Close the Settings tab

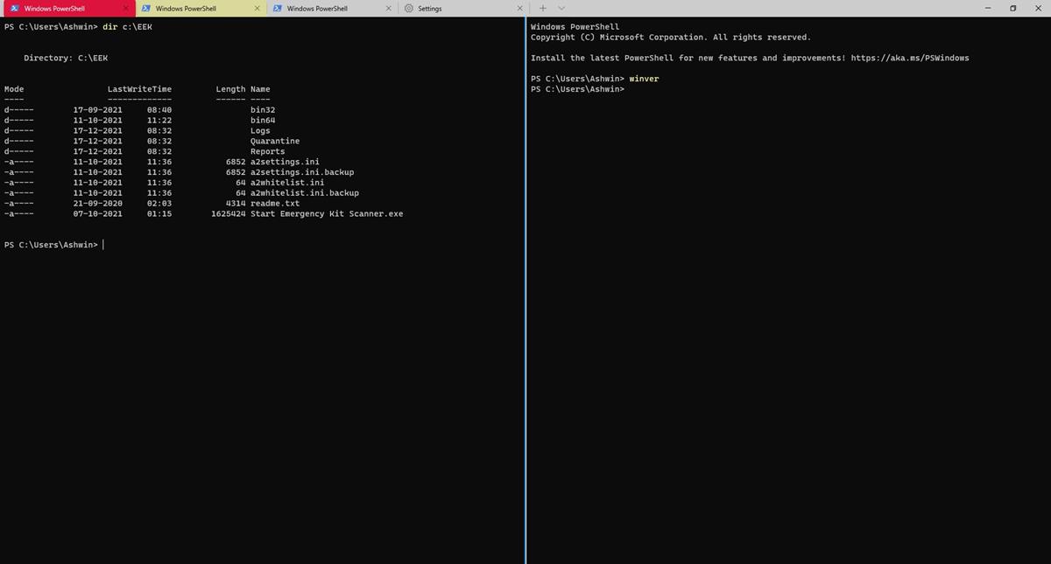coord(519,8)
